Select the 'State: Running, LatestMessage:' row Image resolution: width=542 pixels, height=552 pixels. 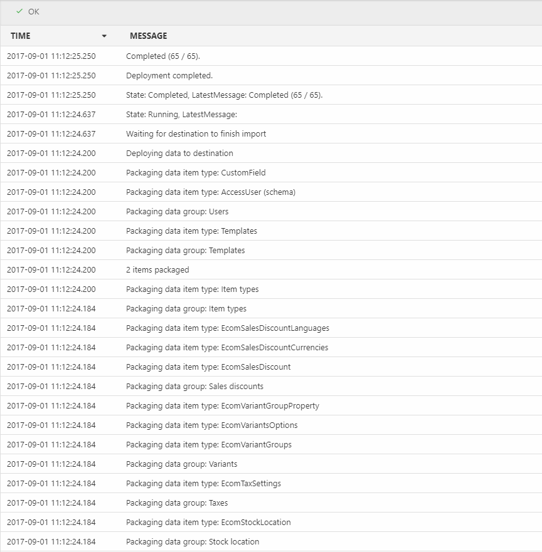(181, 115)
